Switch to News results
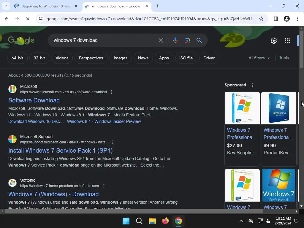 pyautogui.click(x=143, y=58)
